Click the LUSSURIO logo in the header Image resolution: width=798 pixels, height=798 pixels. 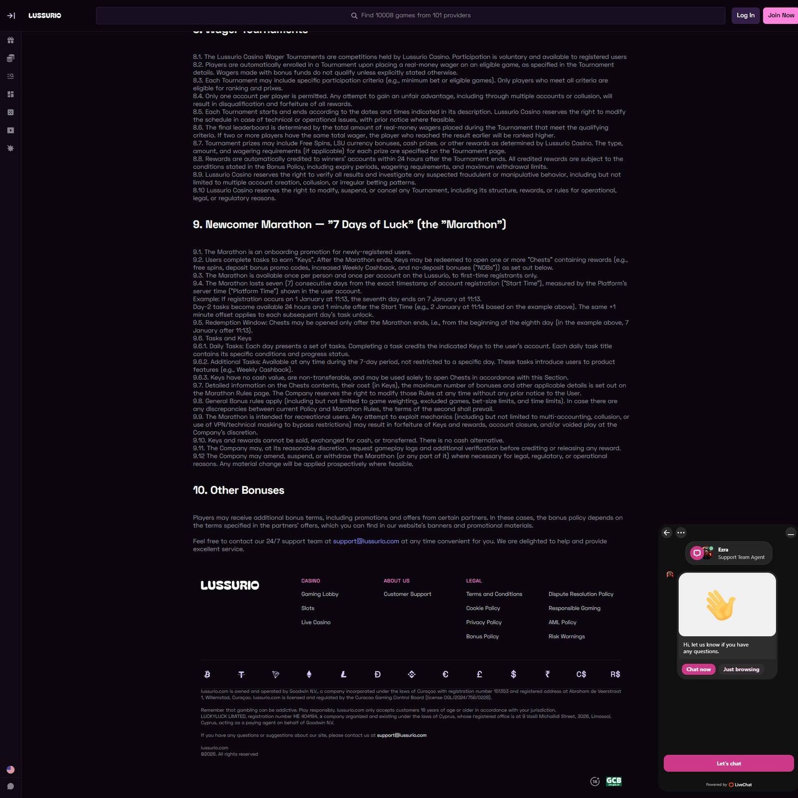45,15
